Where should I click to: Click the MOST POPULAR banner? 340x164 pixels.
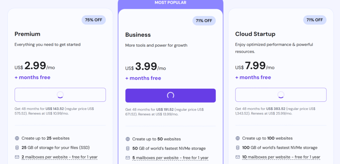[x=170, y=3]
